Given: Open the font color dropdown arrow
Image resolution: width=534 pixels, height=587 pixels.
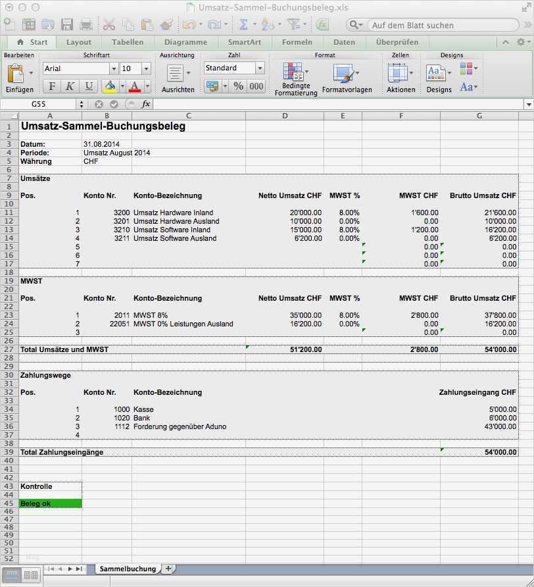Looking at the screenshot, I should (147, 86).
